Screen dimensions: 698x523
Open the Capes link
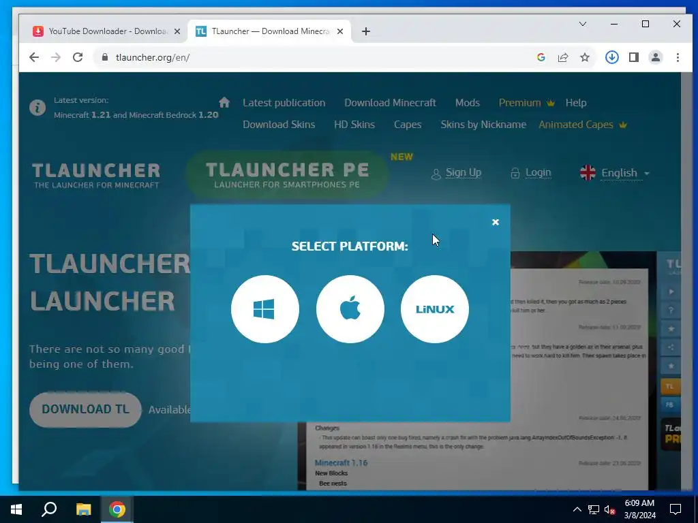(x=408, y=125)
